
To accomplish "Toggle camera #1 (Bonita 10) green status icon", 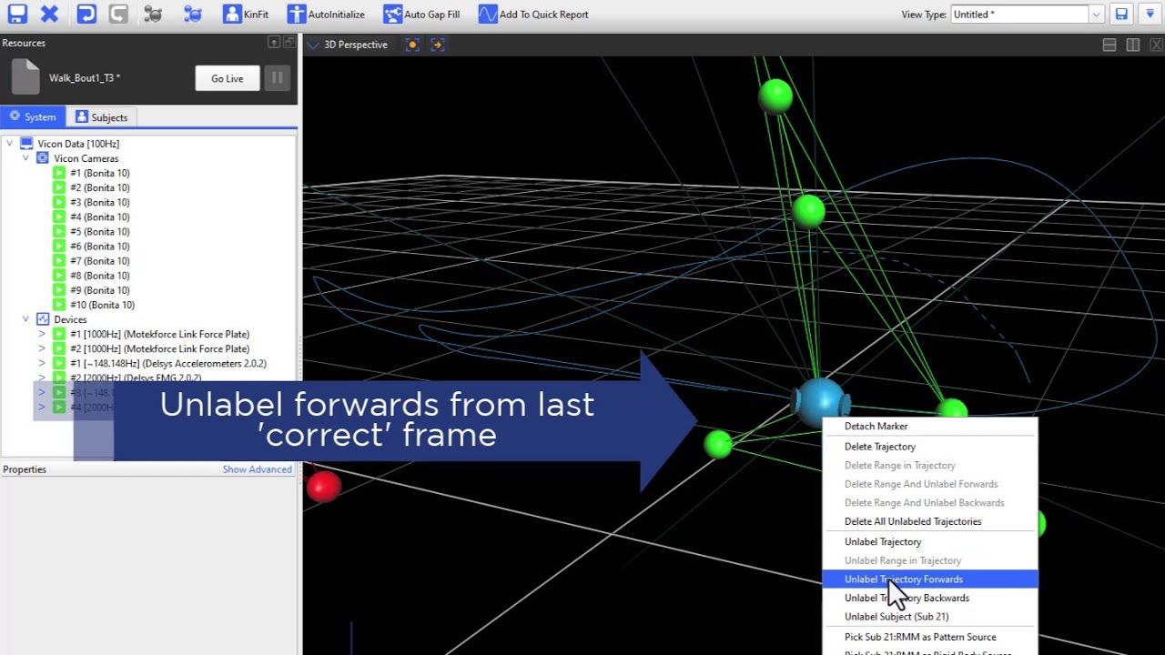I will tap(59, 173).
